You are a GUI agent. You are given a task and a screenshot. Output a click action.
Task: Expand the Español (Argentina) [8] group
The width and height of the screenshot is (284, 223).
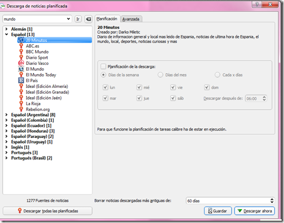[x=6, y=115]
